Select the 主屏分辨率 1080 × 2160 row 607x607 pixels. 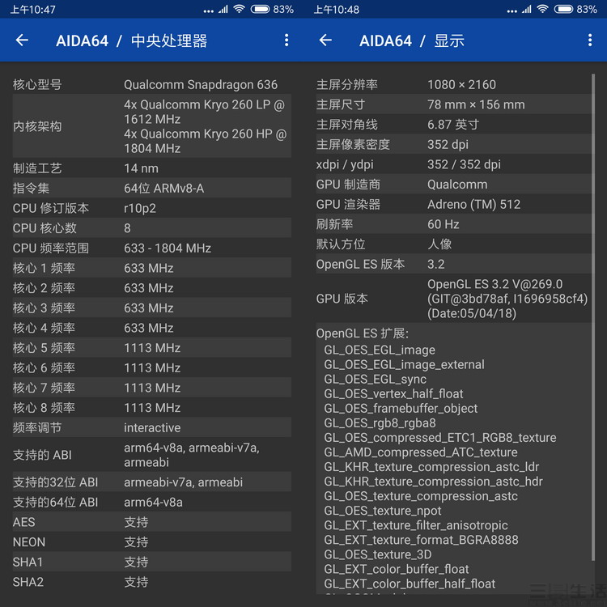(452, 84)
